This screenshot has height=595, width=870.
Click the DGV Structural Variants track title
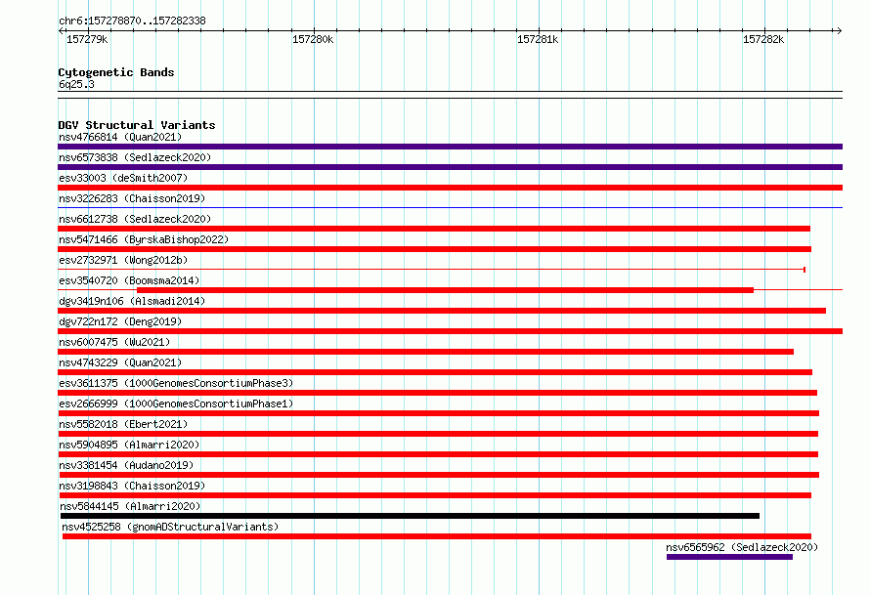pos(137,125)
